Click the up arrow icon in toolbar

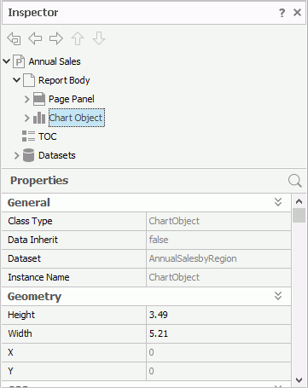pyautogui.click(x=78, y=38)
